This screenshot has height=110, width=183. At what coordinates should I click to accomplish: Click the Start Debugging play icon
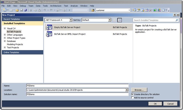pyautogui.click(x=69, y=10)
